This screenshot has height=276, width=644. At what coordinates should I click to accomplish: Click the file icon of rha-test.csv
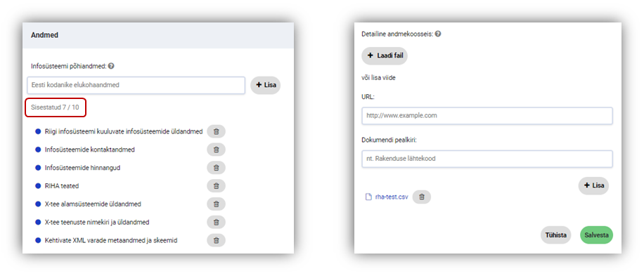click(368, 197)
